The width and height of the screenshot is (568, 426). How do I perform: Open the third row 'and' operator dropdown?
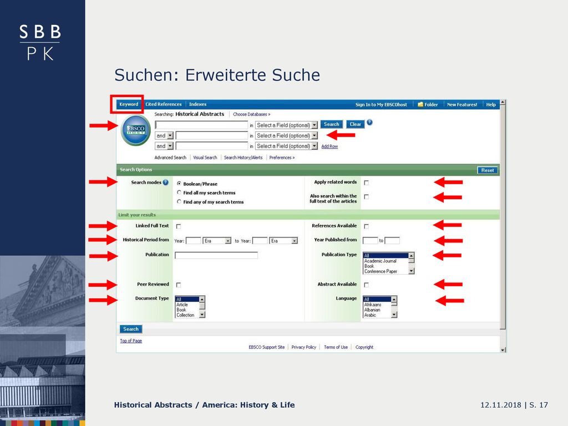tap(164, 146)
